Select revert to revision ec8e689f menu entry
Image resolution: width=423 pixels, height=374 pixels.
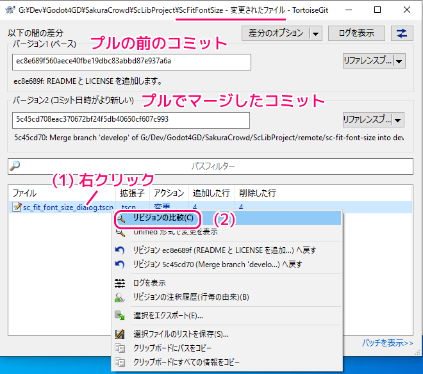pyautogui.click(x=227, y=250)
